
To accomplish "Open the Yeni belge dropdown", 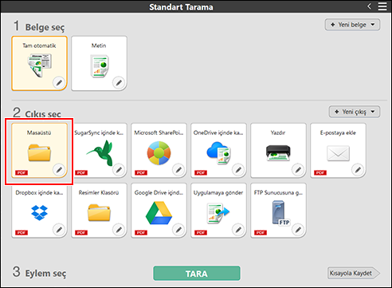I will 352,25.
